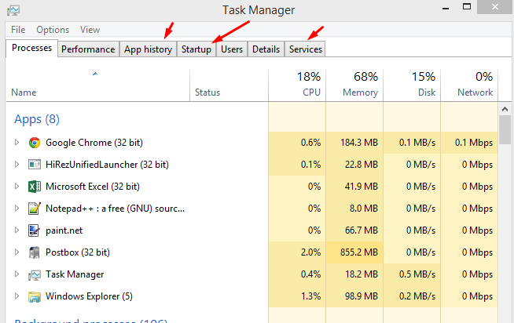Viewport: 514px width, 323px height.
Task: Sort by Network usage column
Action: 469,85
